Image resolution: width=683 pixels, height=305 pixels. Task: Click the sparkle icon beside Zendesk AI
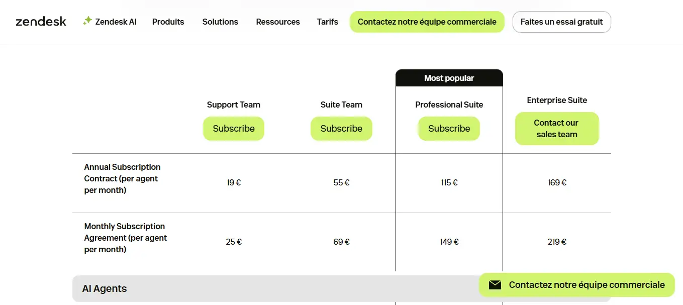[87, 21]
